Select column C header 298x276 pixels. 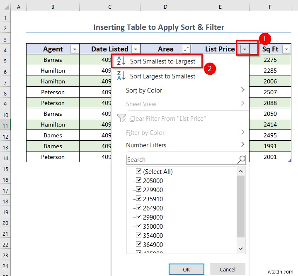pos(110,7)
